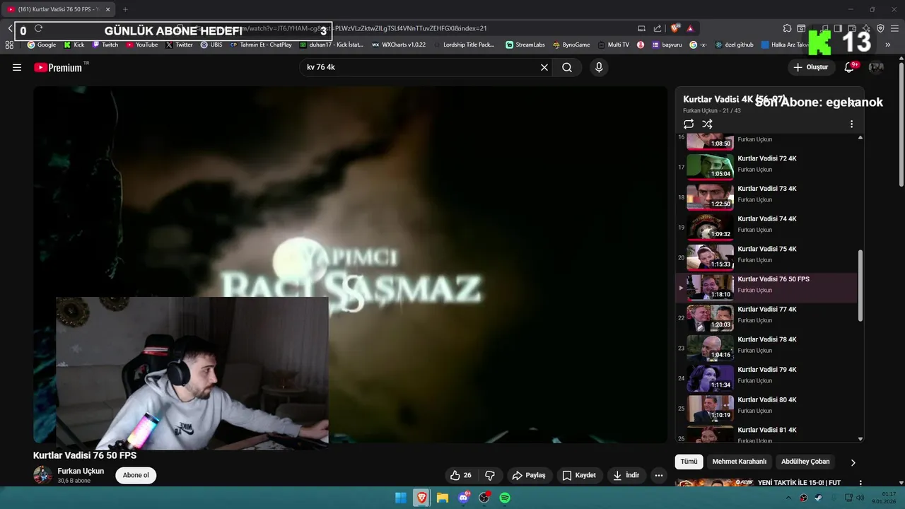The height and width of the screenshot is (509, 905).
Task: Select the Tümü filter chip
Action: pyautogui.click(x=689, y=462)
